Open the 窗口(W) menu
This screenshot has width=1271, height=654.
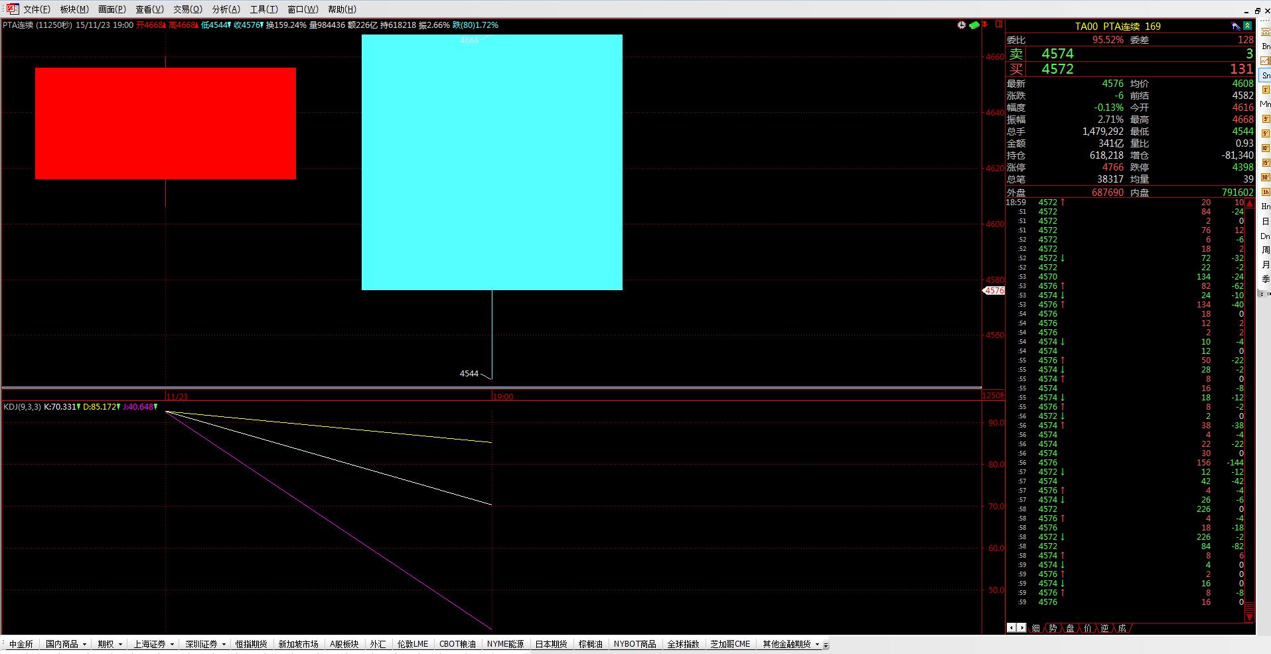[303, 9]
